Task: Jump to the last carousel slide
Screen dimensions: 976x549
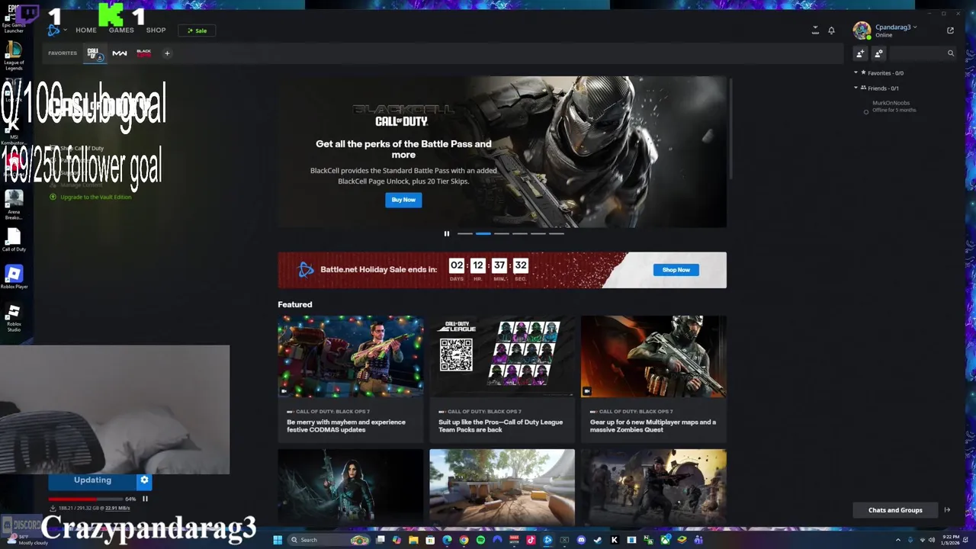Action: 556,233
